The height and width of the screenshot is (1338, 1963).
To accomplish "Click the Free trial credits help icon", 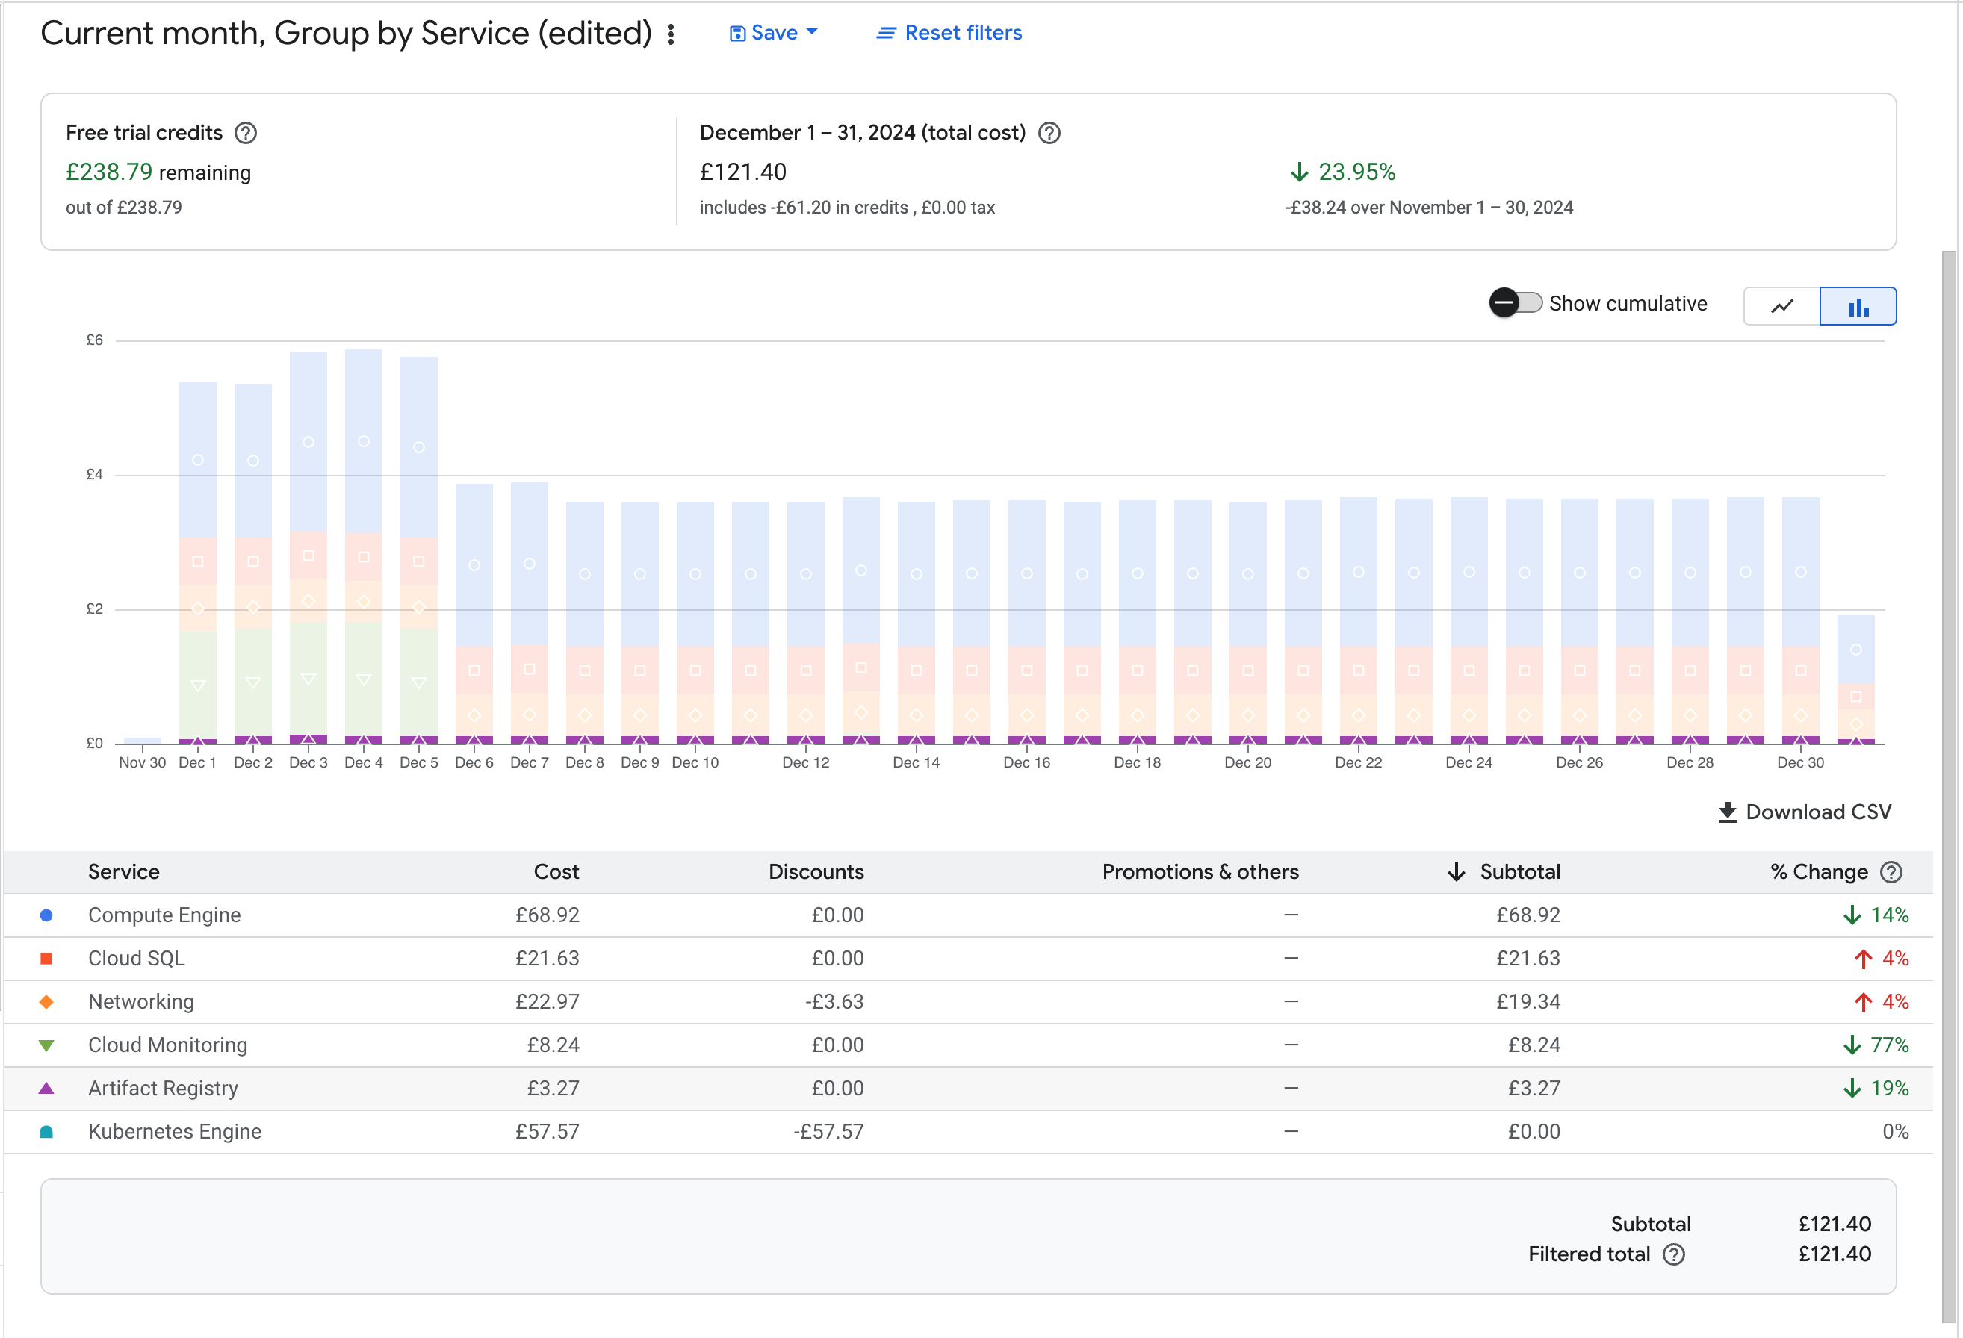I will pos(245,131).
